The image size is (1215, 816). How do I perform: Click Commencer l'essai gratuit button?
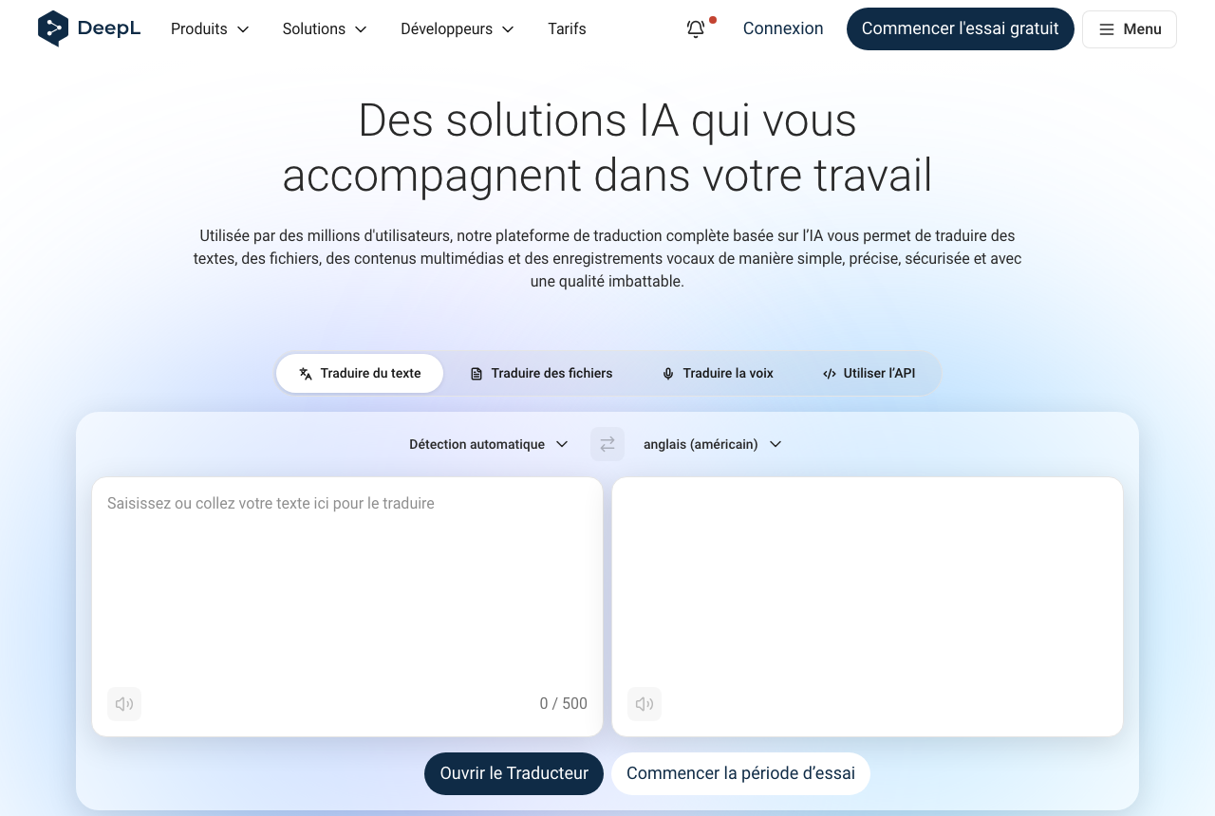961,28
